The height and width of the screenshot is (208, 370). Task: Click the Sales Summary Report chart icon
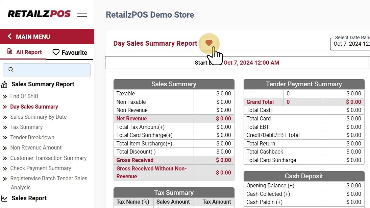pos(4,85)
